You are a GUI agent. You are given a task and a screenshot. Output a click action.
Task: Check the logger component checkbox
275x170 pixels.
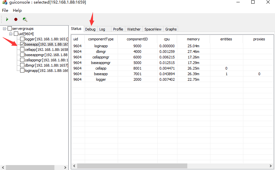click(x=22, y=39)
